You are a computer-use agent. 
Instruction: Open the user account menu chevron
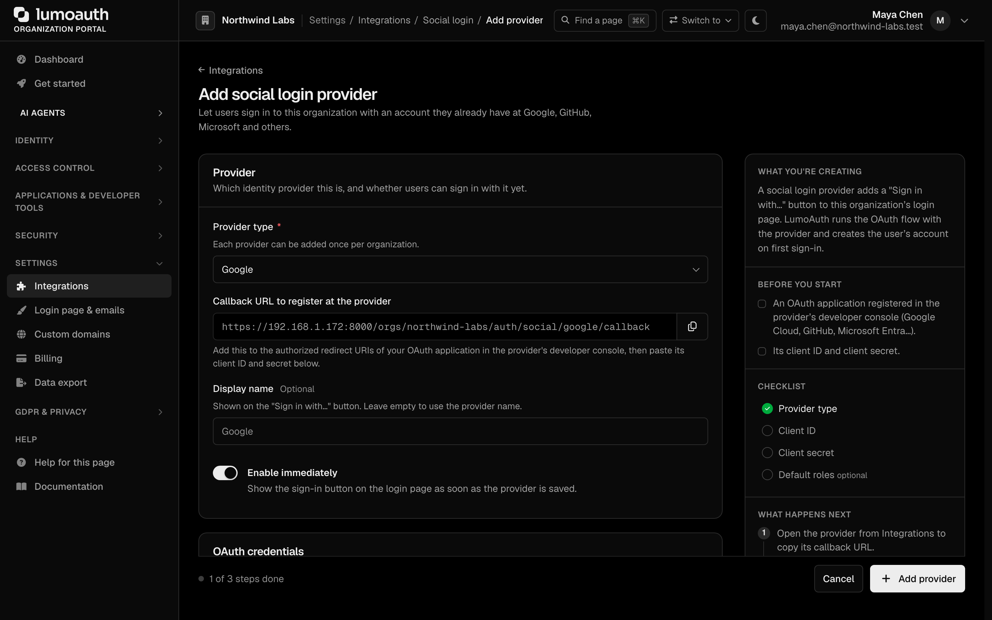coord(964,21)
